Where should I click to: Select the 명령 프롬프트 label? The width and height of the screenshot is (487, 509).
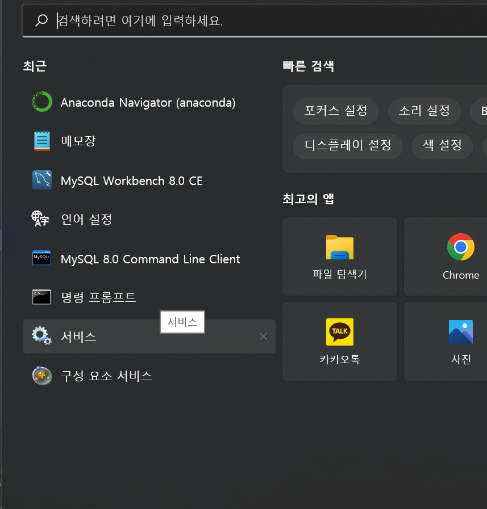[98, 297]
